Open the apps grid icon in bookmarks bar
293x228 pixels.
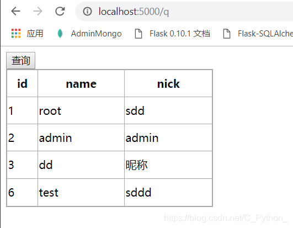coord(16,34)
